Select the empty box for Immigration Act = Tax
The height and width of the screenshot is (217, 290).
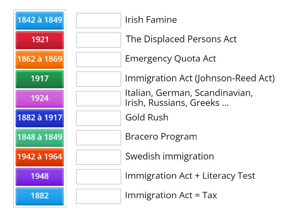point(99,196)
